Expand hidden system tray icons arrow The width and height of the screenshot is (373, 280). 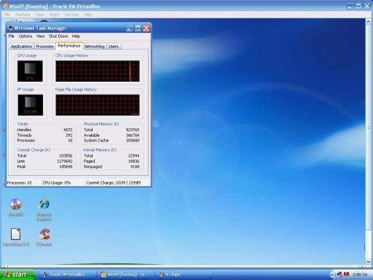[333, 274]
